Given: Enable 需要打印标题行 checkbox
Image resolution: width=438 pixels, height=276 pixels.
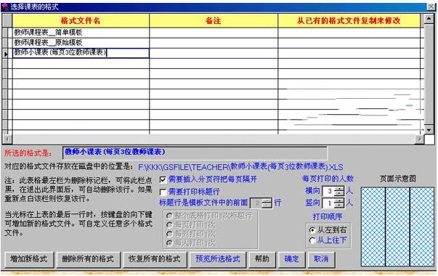Looking at the screenshot, I should [x=163, y=192].
